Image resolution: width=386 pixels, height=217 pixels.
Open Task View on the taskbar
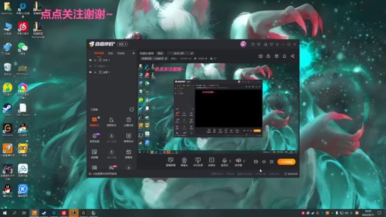coord(24,213)
